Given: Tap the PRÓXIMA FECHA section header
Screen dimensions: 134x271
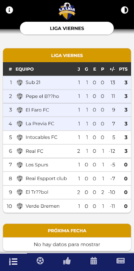Looking at the screenshot, I should (67, 231).
